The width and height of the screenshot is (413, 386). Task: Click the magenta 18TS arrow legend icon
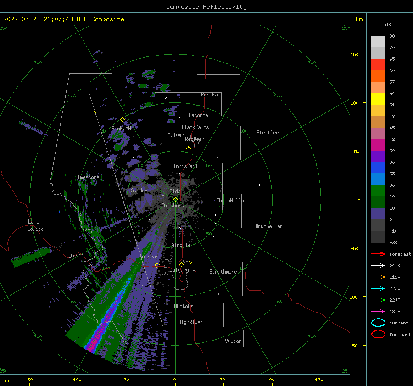click(x=378, y=312)
